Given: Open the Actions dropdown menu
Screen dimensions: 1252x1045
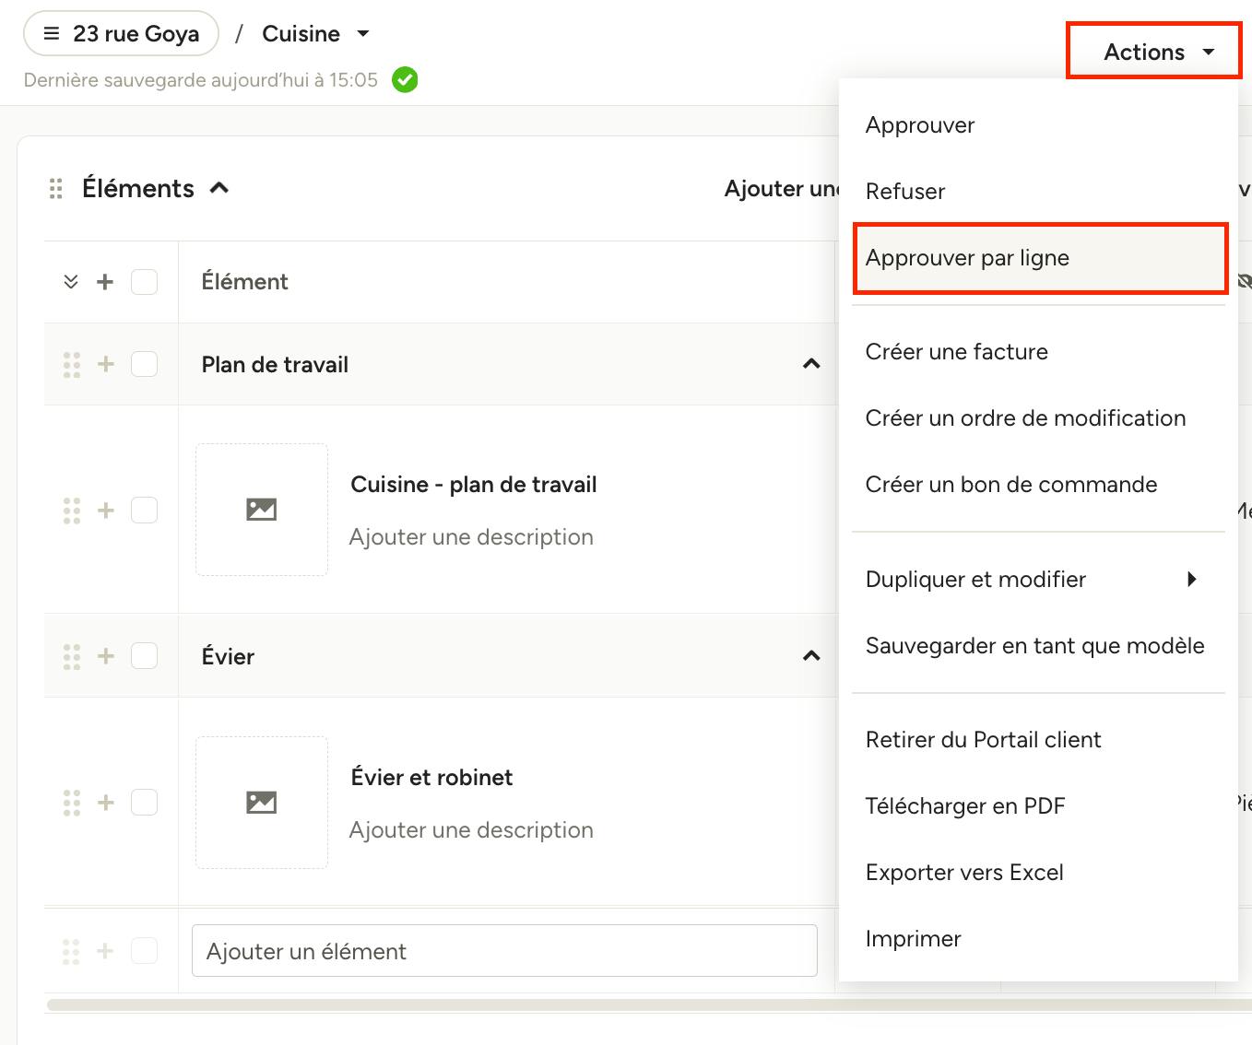Looking at the screenshot, I should [x=1154, y=52].
